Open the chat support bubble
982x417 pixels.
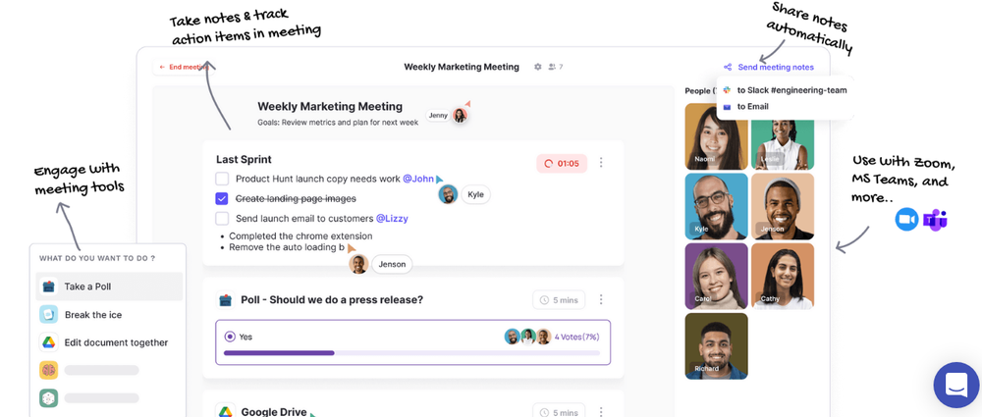[x=955, y=385]
